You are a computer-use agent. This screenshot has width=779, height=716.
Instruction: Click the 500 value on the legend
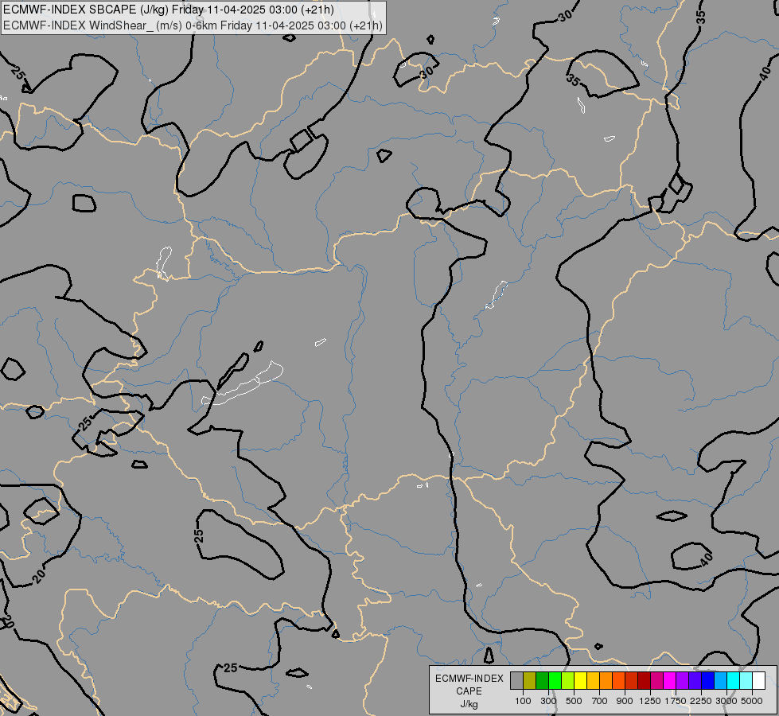(574, 701)
